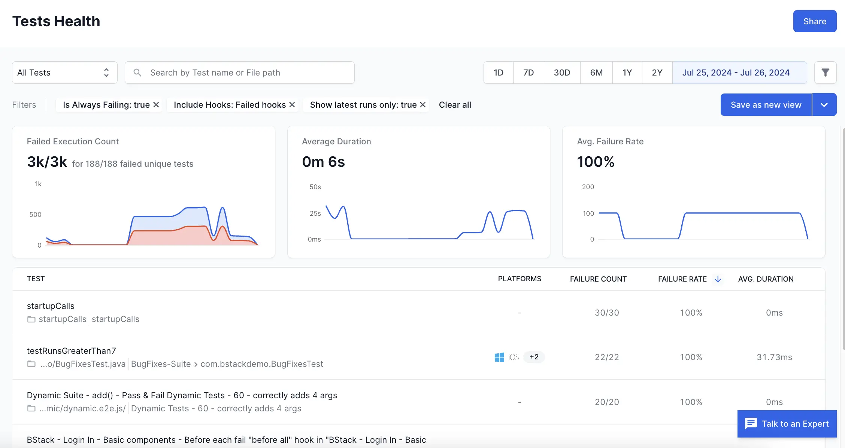Remove the Is Always Failing filter
Image resolution: width=845 pixels, height=448 pixels.
point(156,105)
